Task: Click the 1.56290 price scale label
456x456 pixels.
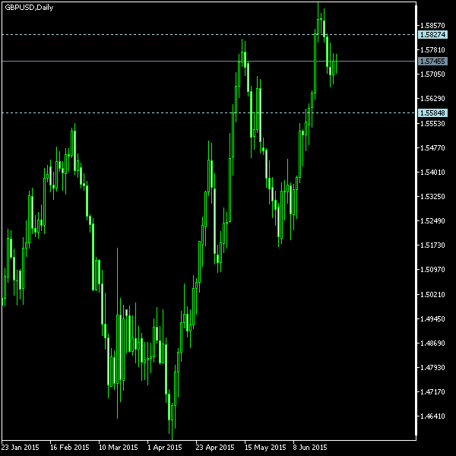Action: pyautogui.click(x=432, y=99)
